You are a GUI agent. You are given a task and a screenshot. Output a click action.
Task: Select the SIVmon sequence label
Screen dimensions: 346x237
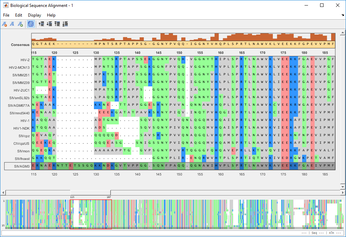(23, 151)
